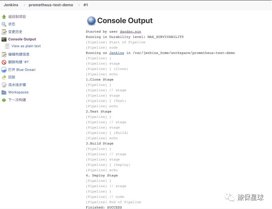
Task: Click the '[Pipeline] { (Deploy)' line
Action: 108,165
